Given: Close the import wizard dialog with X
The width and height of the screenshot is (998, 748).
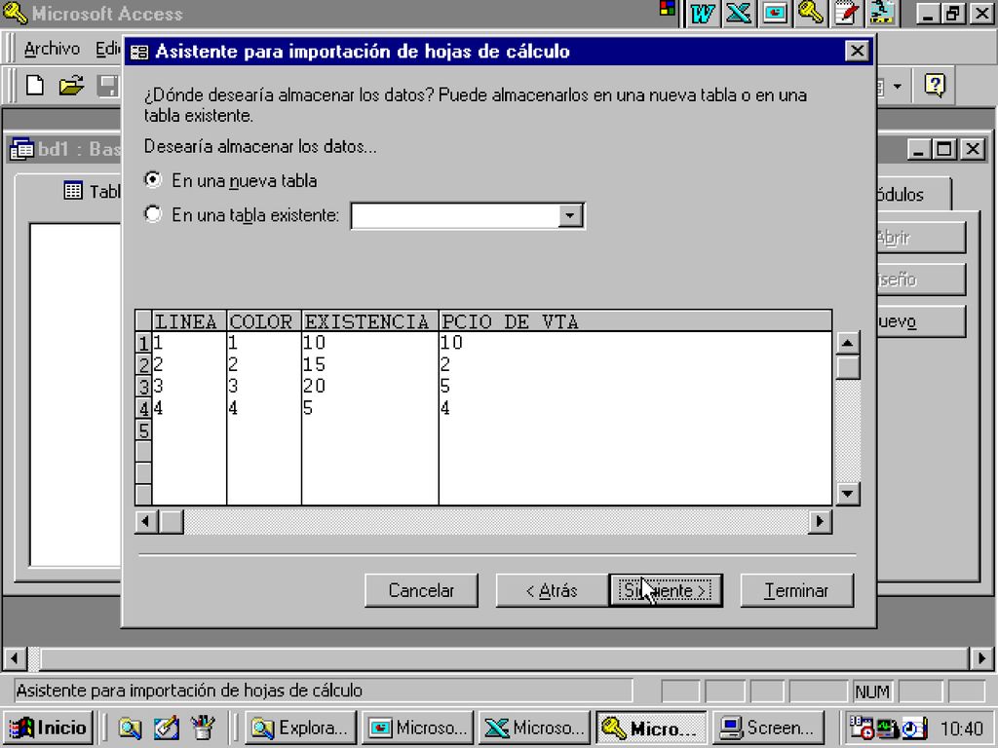Looking at the screenshot, I should (857, 51).
